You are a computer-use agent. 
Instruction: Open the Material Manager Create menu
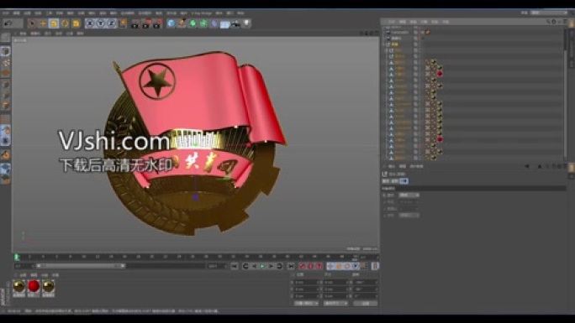23,274
